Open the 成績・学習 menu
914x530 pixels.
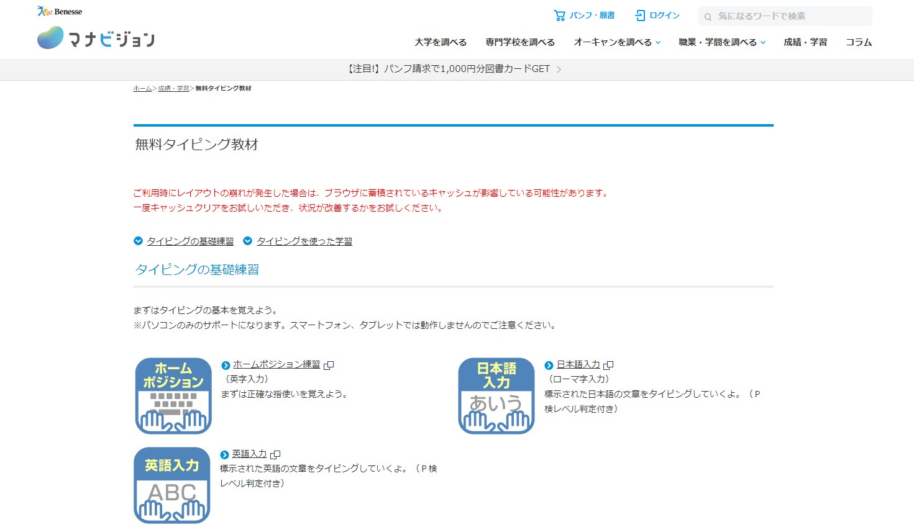click(x=805, y=42)
